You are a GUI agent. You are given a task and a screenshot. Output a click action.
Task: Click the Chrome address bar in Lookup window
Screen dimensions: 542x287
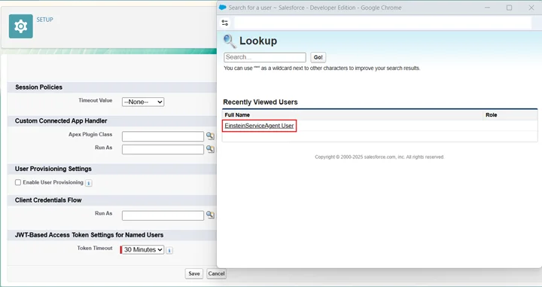coord(382,23)
